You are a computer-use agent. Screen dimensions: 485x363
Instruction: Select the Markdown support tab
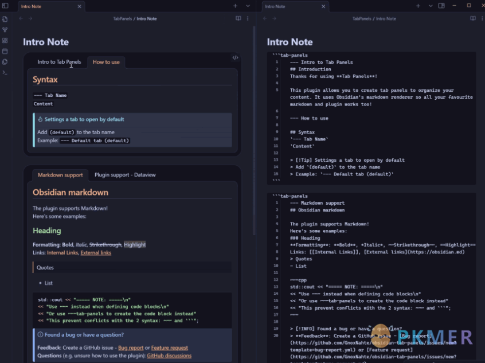coord(60,175)
